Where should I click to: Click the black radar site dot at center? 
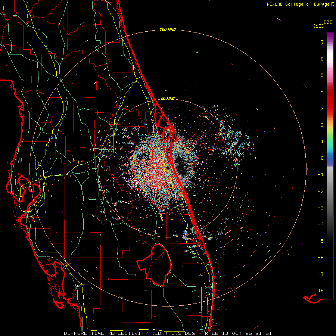point(168,168)
